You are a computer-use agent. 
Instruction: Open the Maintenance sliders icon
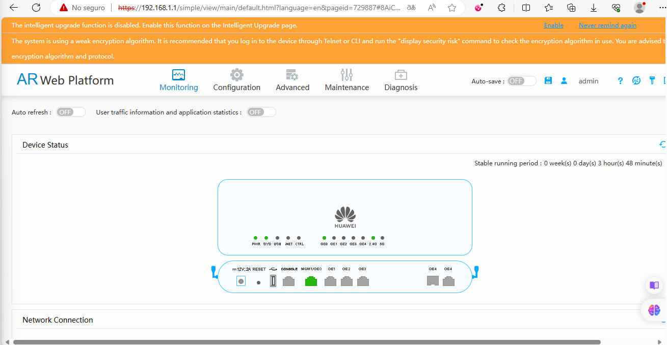346,75
